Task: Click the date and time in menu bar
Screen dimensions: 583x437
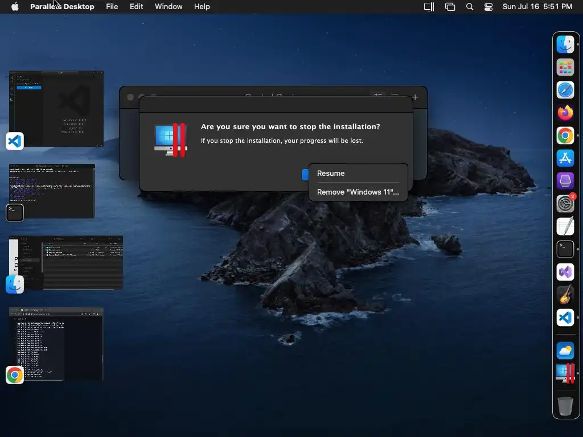Action: tap(537, 7)
